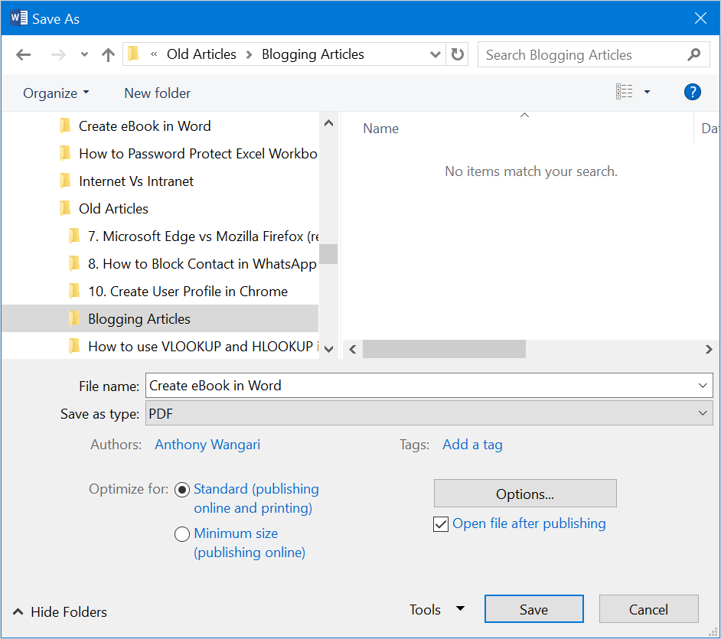Click the horizontal scrollbar in file list
The height and width of the screenshot is (639, 721).
point(444,349)
